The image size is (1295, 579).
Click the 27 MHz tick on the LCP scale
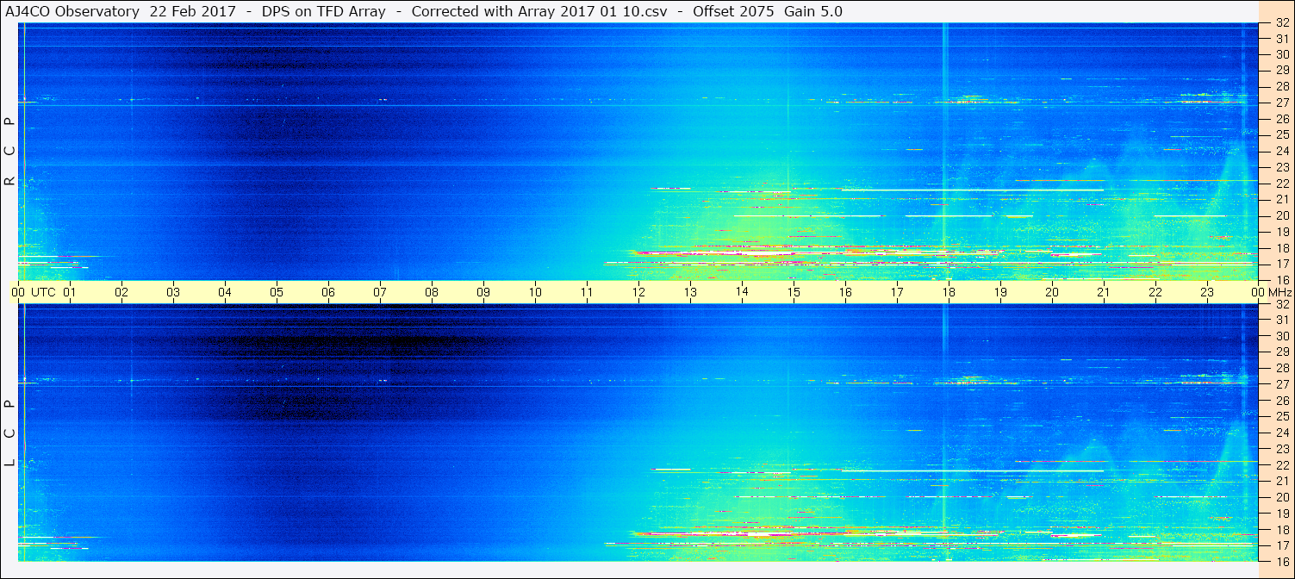[x=1281, y=384]
